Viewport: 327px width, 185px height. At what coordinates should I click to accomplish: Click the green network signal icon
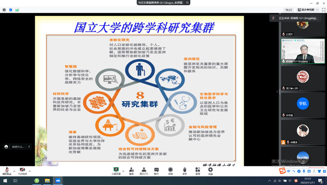(17, 10)
